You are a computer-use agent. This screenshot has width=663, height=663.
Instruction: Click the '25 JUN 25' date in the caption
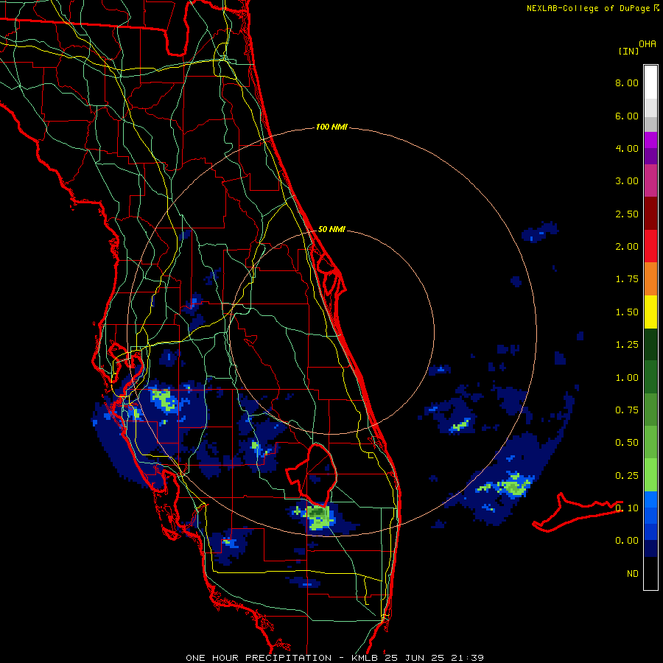point(415,658)
